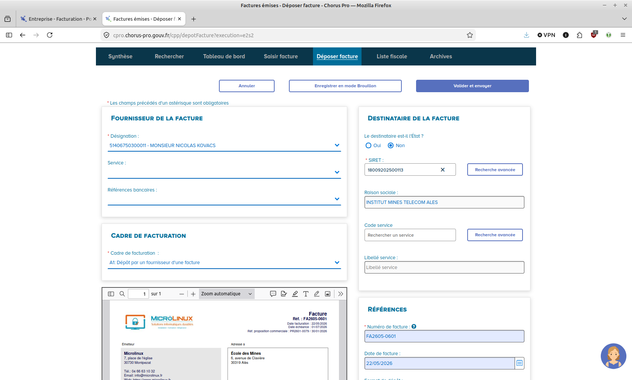Open a new browser tab
This screenshot has width=632, height=380.
193,19
